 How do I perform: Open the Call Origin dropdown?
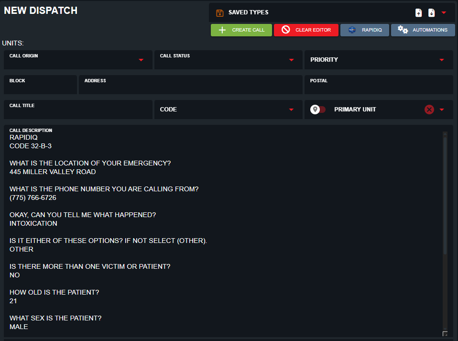(x=141, y=60)
